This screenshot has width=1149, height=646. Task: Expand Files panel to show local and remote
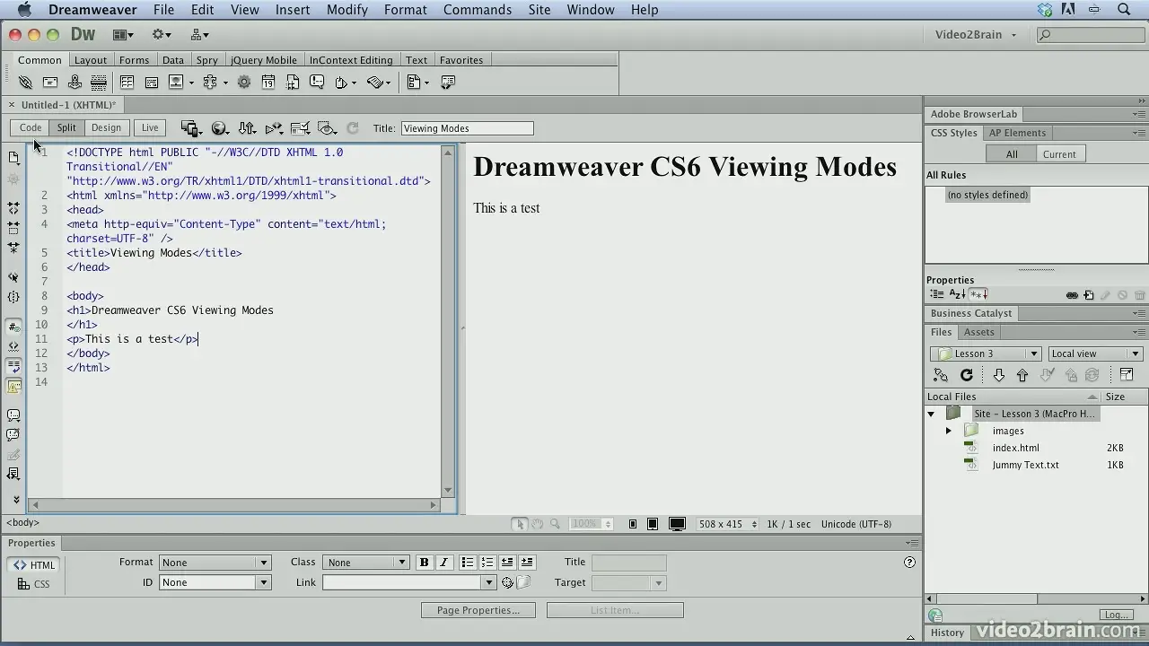coord(1127,375)
